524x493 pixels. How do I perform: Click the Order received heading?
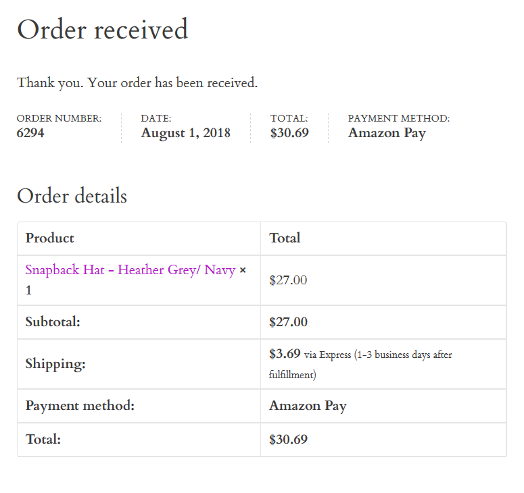103,29
